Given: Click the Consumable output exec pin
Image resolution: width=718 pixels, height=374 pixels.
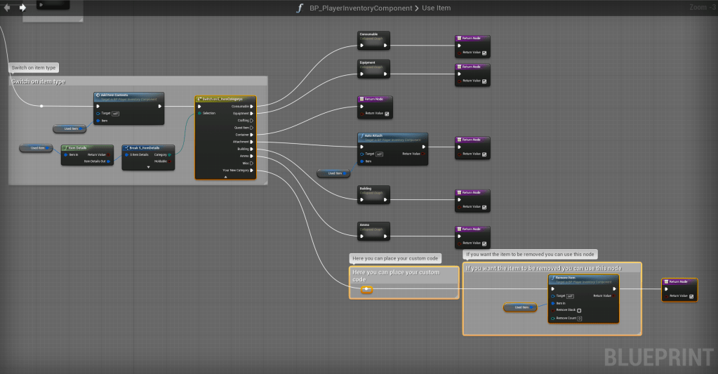Looking at the screenshot, I should pyautogui.click(x=251, y=107).
